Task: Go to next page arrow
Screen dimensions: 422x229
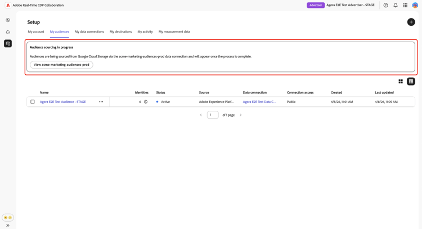Action: coord(241,115)
